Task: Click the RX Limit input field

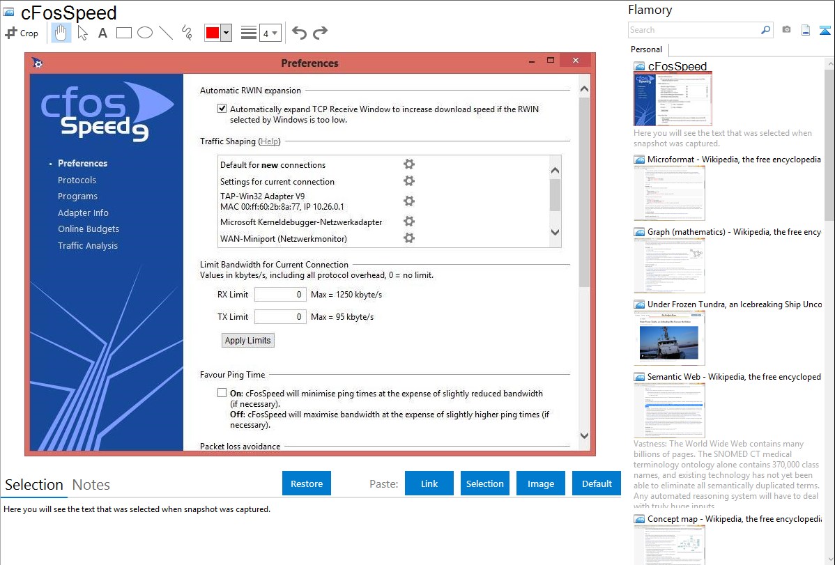Action: pyautogui.click(x=280, y=295)
